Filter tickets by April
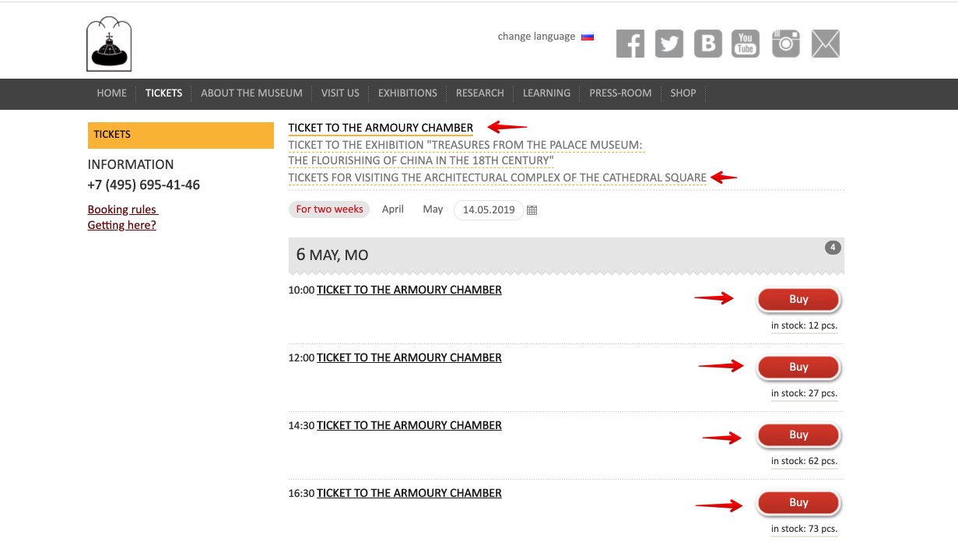 393,209
